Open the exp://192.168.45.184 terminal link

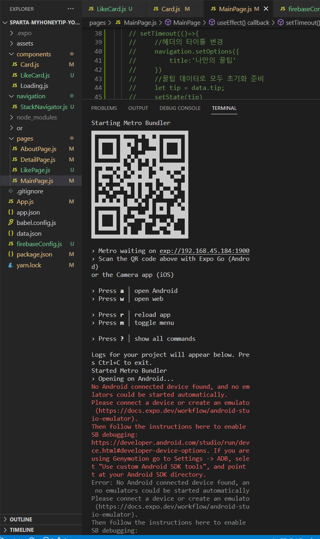click(204, 251)
